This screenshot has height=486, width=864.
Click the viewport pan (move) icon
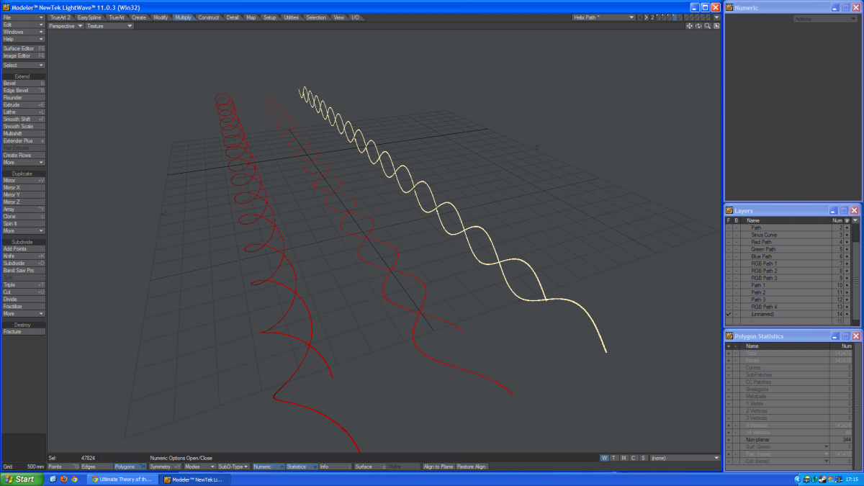689,26
